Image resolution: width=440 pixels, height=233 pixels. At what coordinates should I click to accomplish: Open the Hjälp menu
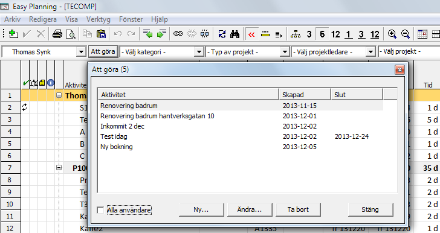click(x=160, y=19)
